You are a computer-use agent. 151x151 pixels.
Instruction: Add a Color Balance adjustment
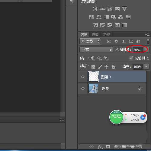pyautogui.click(x=99, y=17)
